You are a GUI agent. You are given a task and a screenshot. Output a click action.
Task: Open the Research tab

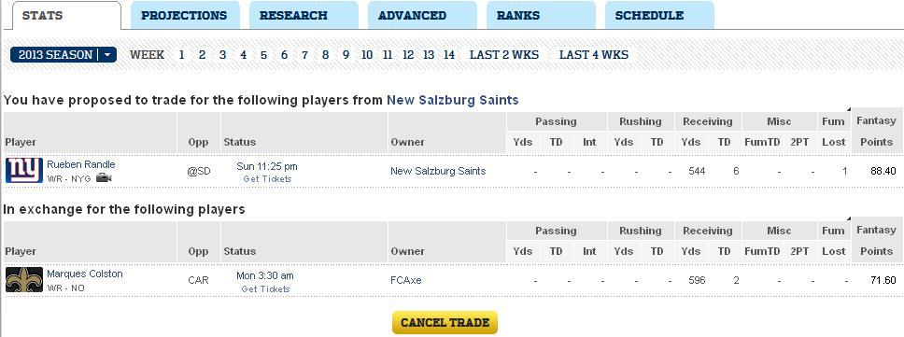[x=304, y=16]
